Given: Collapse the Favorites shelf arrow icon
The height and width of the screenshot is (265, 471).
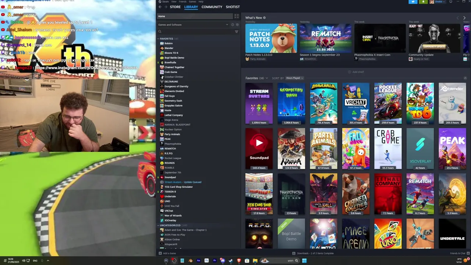Looking at the screenshot, I should point(465,78).
